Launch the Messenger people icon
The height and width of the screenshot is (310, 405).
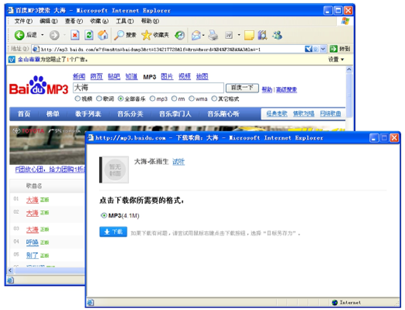277,35
